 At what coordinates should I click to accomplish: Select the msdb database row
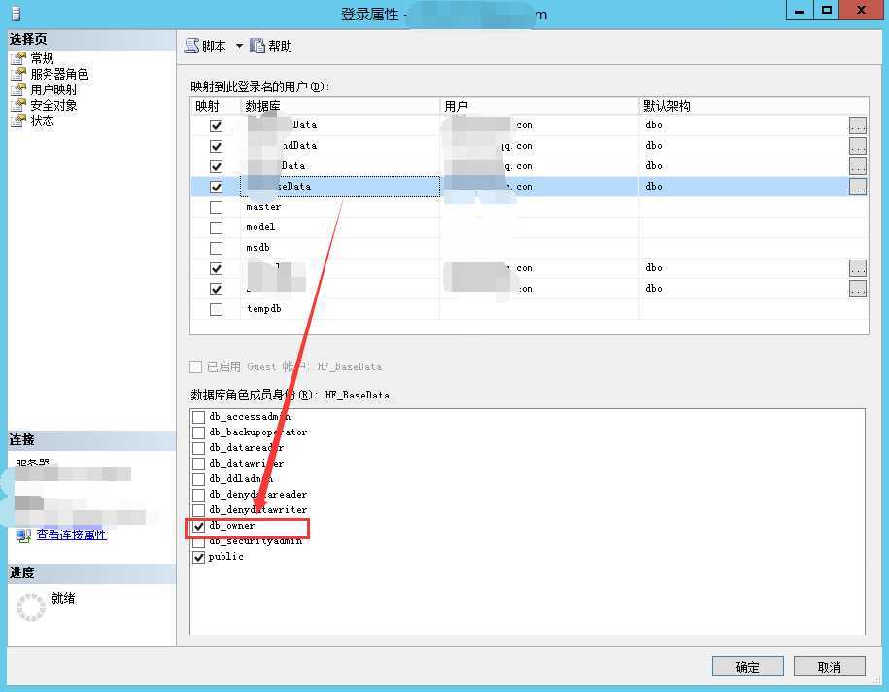(529, 248)
